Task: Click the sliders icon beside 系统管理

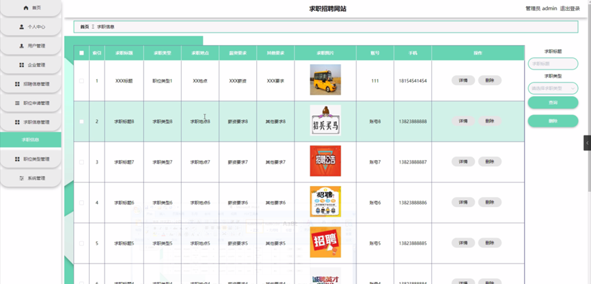Action: click(21, 178)
